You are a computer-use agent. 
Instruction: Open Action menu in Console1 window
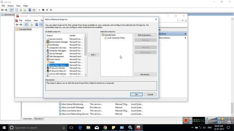click(x=28, y=20)
